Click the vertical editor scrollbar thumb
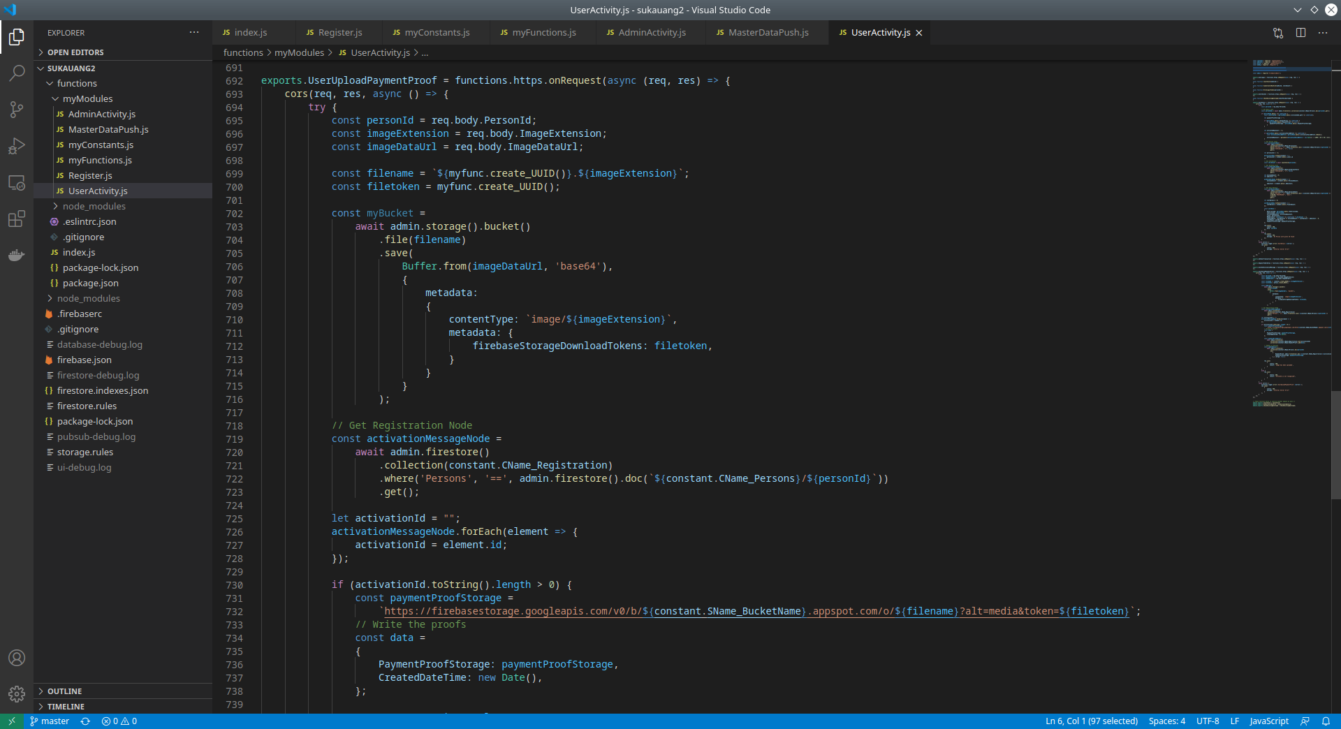The height and width of the screenshot is (729, 1341). (x=1336, y=445)
